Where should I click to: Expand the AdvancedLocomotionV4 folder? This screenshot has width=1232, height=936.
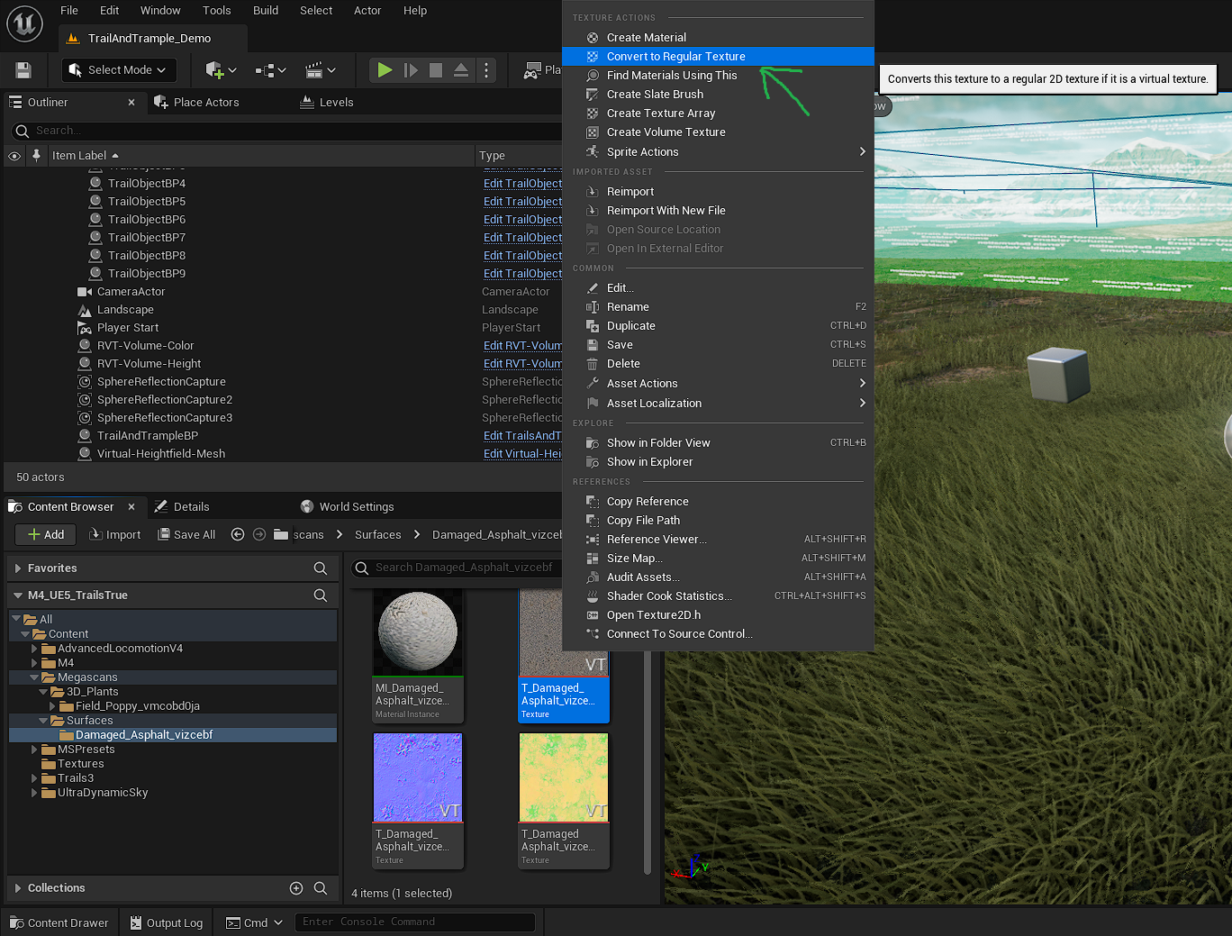(x=34, y=649)
